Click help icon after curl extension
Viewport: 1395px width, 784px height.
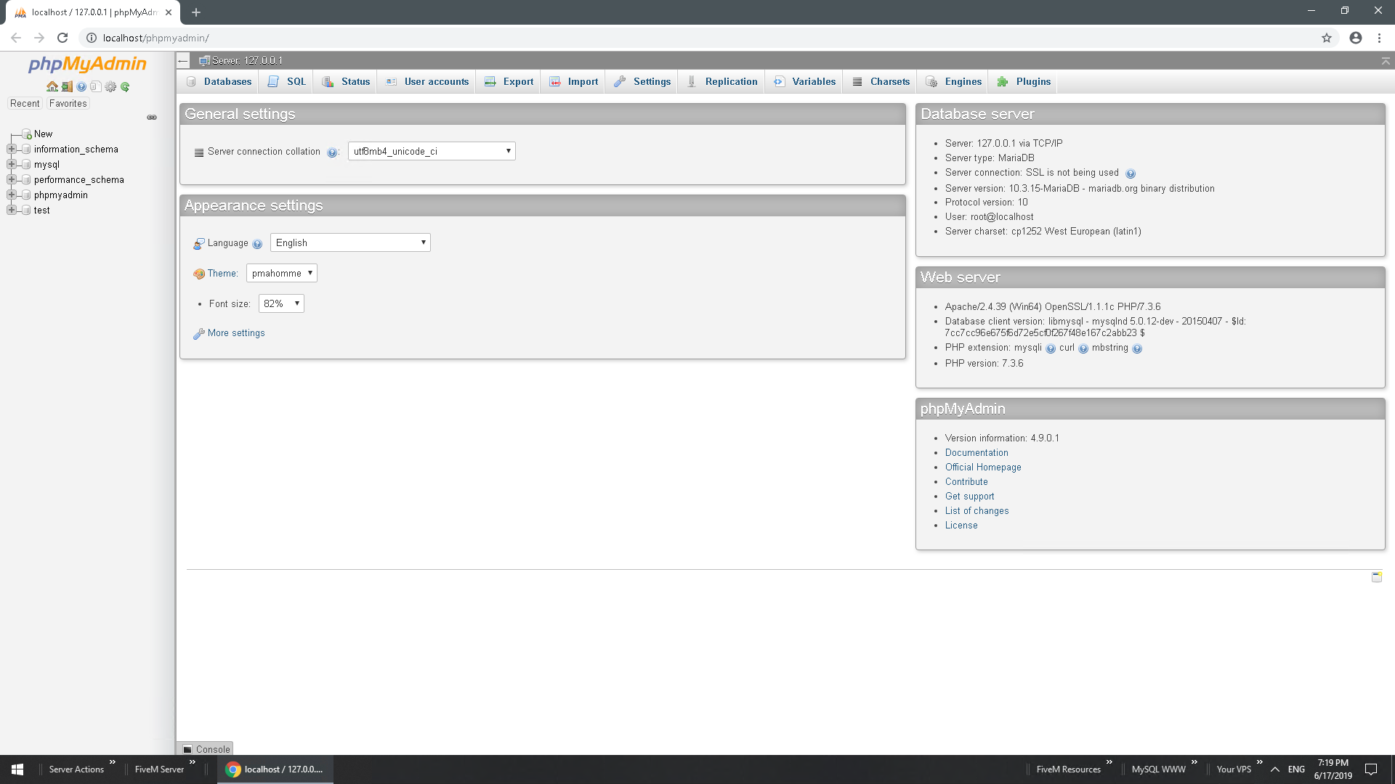point(1083,349)
